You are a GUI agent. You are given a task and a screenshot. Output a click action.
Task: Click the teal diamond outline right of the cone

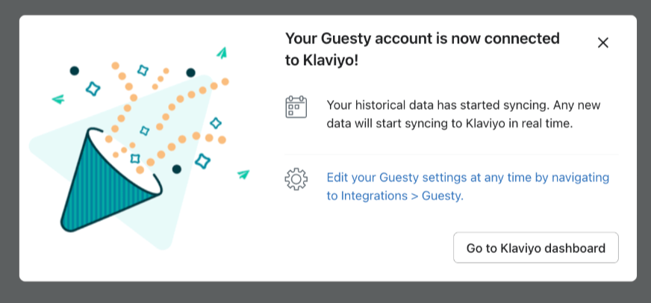pos(202,160)
